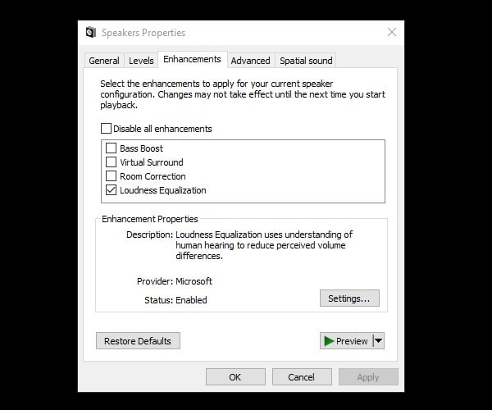Select the Enhancements tab
The image size is (492, 410).
192,60
